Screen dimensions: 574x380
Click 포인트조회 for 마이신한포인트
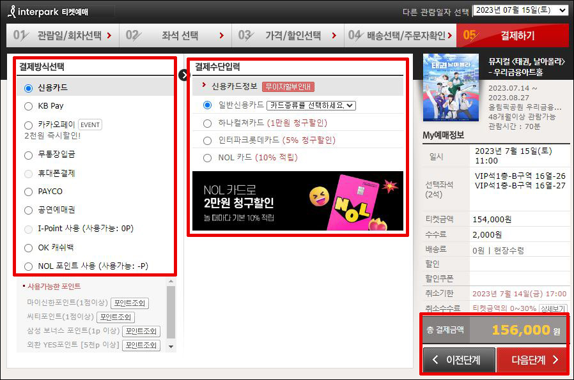[x=130, y=303]
